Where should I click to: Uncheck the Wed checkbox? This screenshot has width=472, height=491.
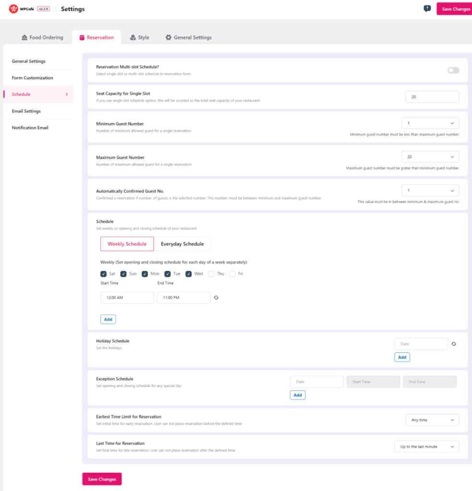click(x=189, y=274)
